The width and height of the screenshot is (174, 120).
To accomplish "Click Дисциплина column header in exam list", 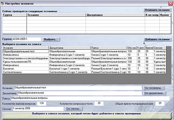I will click(70, 48).
